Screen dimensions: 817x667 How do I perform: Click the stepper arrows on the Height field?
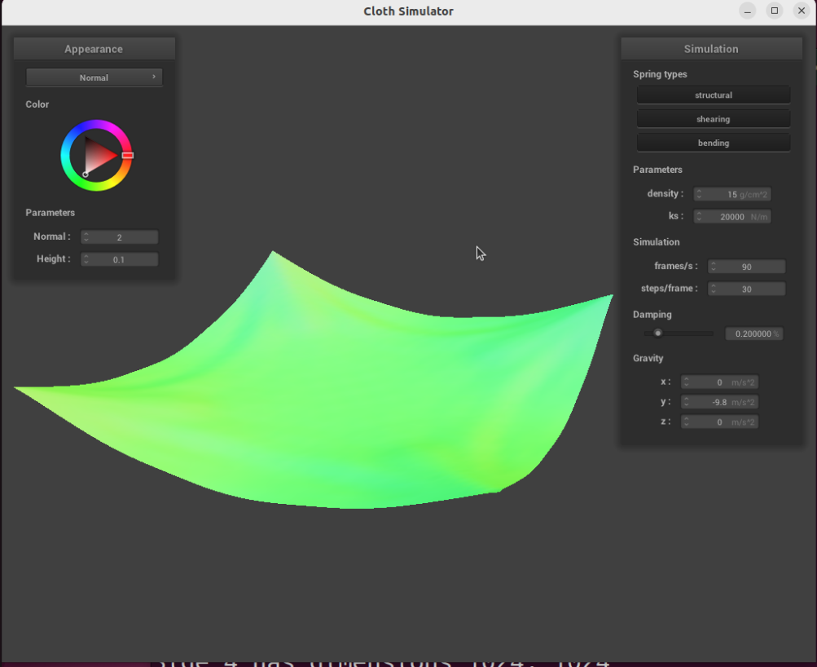click(86, 260)
